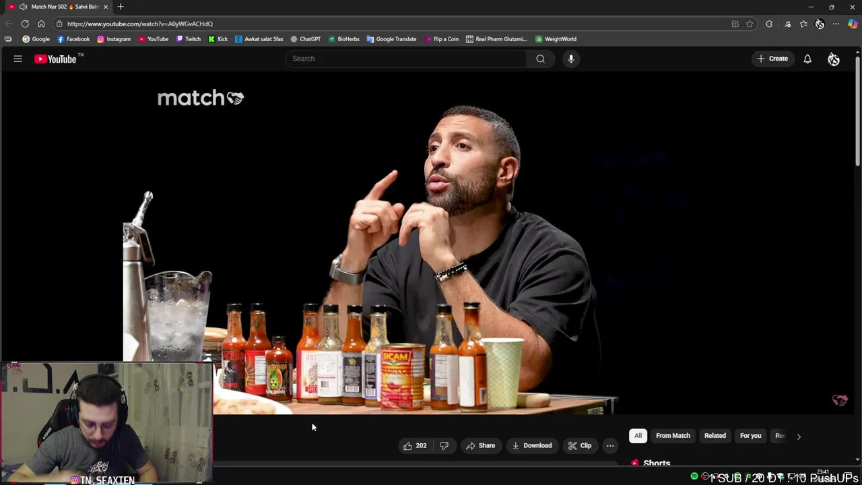Image resolution: width=862 pixels, height=485 pixels.
Task: Open YouTube notifications bell
Action: point(807,59)
